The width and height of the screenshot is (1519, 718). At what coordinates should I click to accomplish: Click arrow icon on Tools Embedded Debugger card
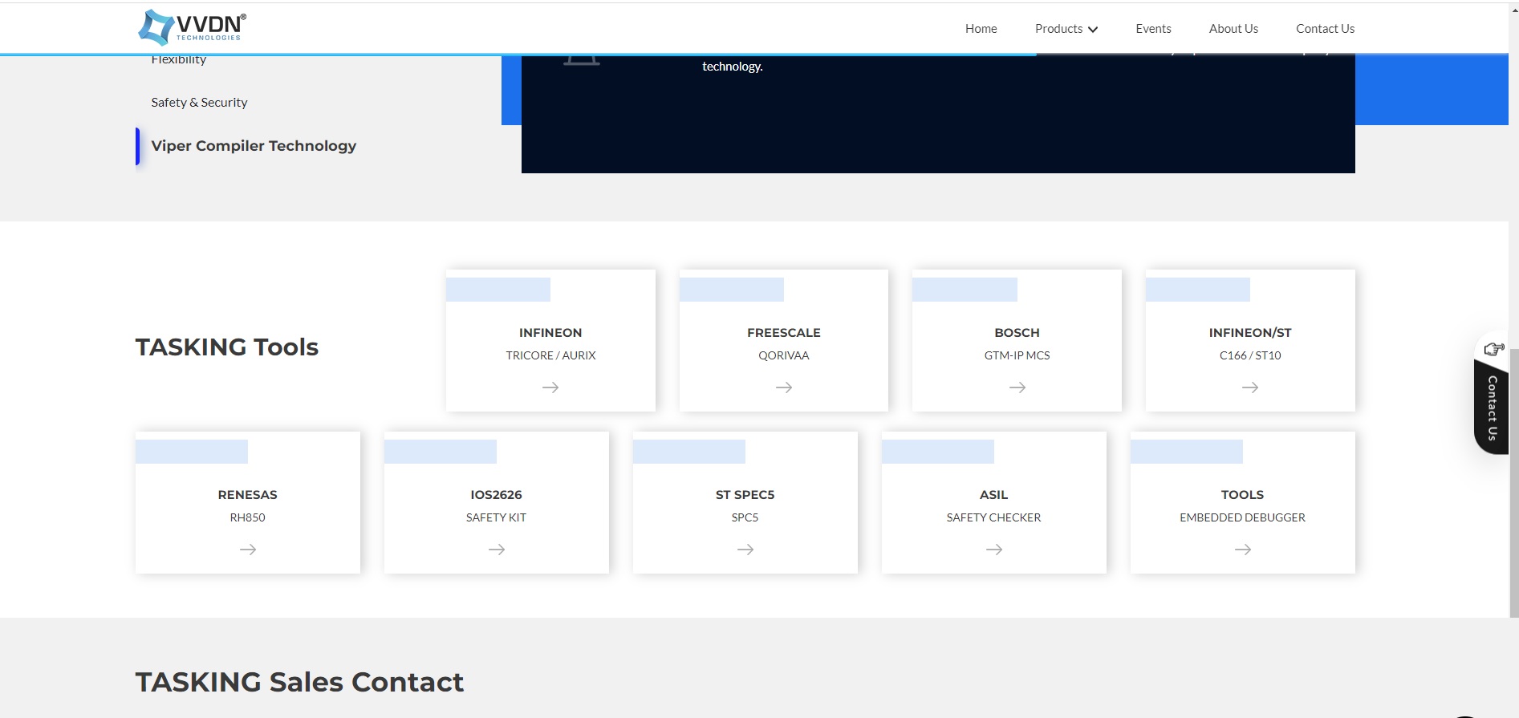click(1243, 550)
